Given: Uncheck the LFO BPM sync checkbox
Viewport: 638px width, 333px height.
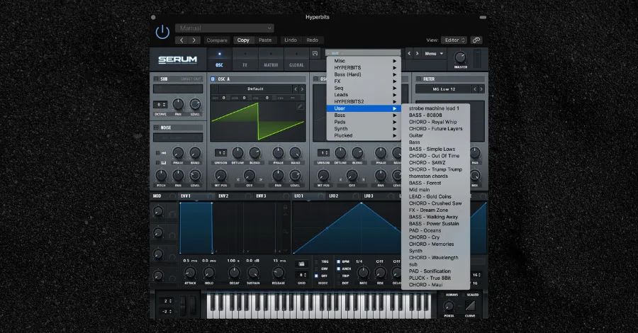Looking at the screenshot, I should click(338, 261).
